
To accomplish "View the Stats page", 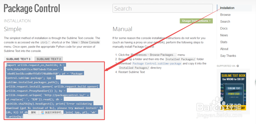I will [223, 42].
